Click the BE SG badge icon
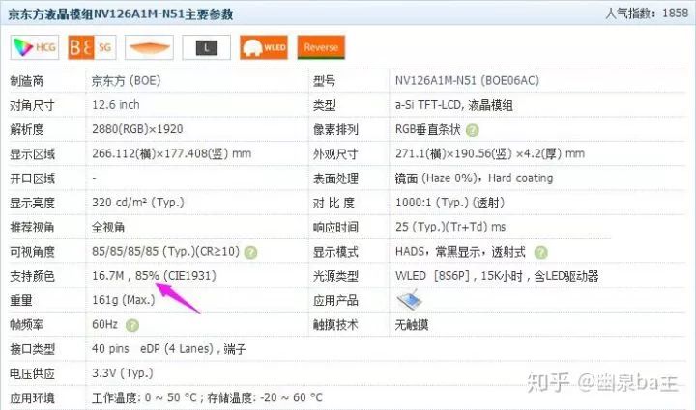Viewport: 696px width, 410px height. tap(92, 47)
